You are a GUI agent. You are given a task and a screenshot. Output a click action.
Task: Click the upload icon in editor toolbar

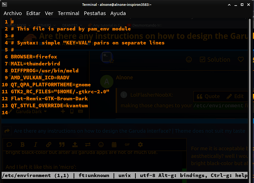(x=75, y=144)
